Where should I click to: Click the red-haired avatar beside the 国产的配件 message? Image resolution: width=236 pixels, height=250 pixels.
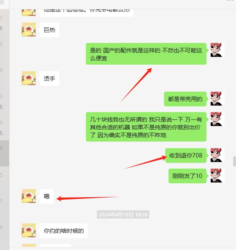click(217, 50)
